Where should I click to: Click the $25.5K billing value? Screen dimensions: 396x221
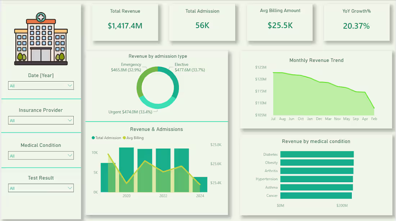click(x=280, y=26)
